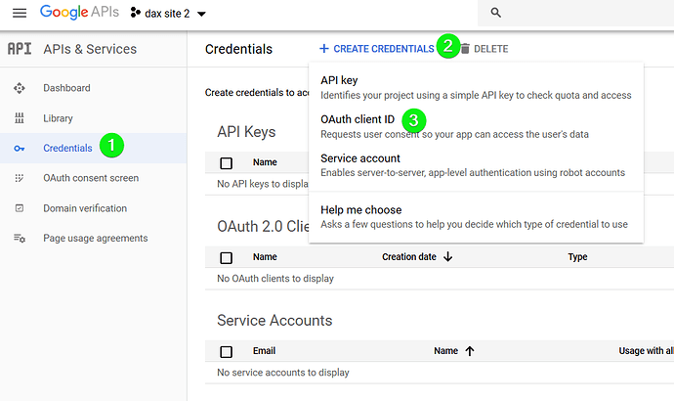Choose OAuth client ID option
Viewport: 674px width, 401px height.
click(476, 126)
